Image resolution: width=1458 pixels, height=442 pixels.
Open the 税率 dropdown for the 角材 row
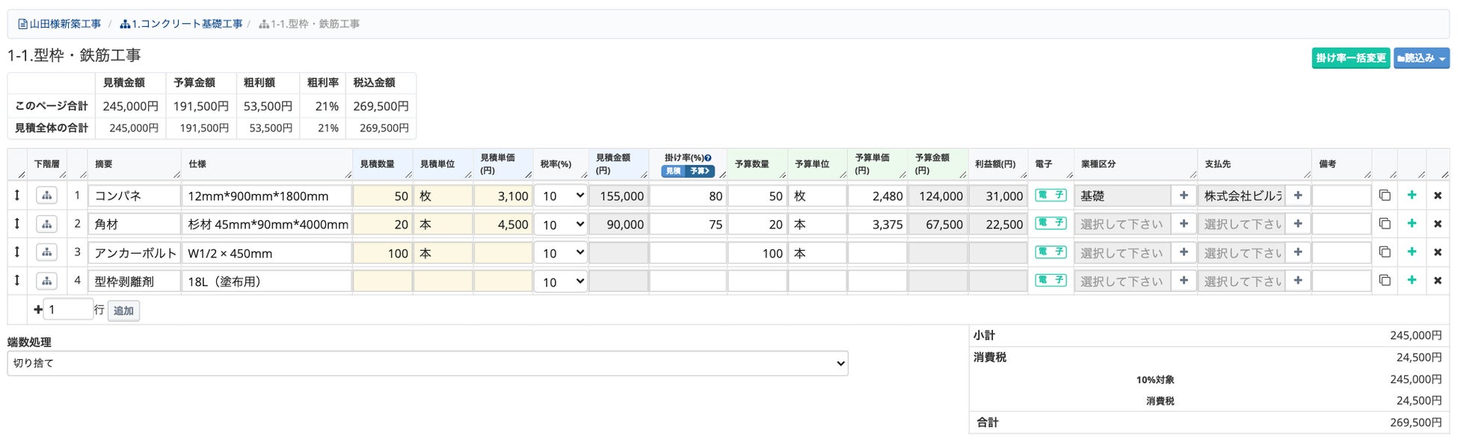(561, 224)
